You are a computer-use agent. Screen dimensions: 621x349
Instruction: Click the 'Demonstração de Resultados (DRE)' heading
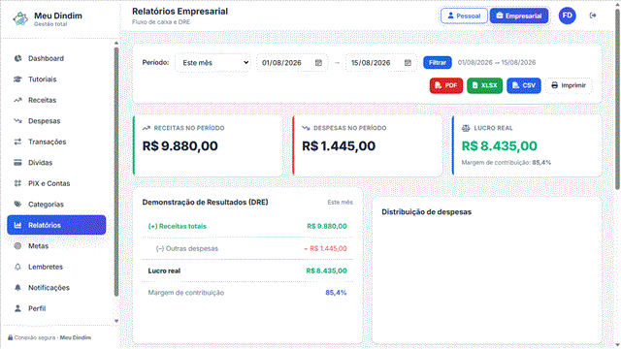(x=205, y=203)
